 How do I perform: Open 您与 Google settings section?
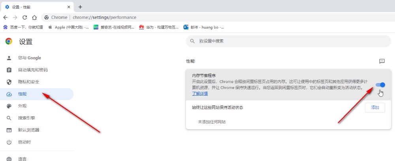coord(29,58)
